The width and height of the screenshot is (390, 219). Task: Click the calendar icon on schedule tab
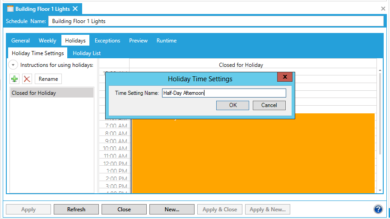coord(10,9)
